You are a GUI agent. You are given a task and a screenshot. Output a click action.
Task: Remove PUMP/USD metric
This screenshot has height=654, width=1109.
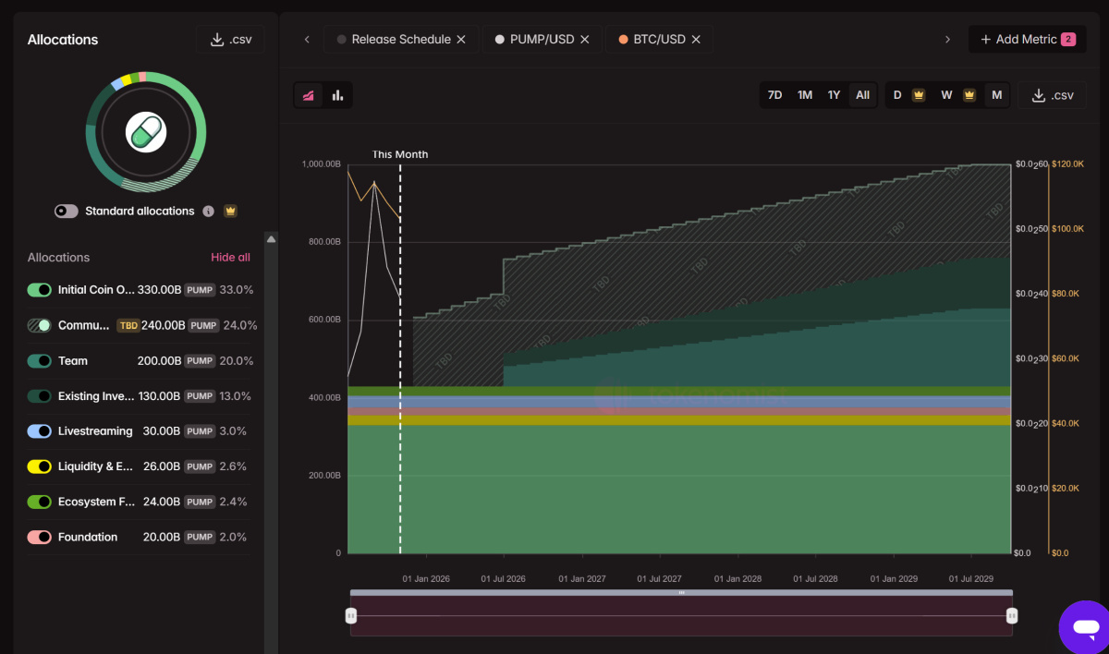click(x=585, y=40)
